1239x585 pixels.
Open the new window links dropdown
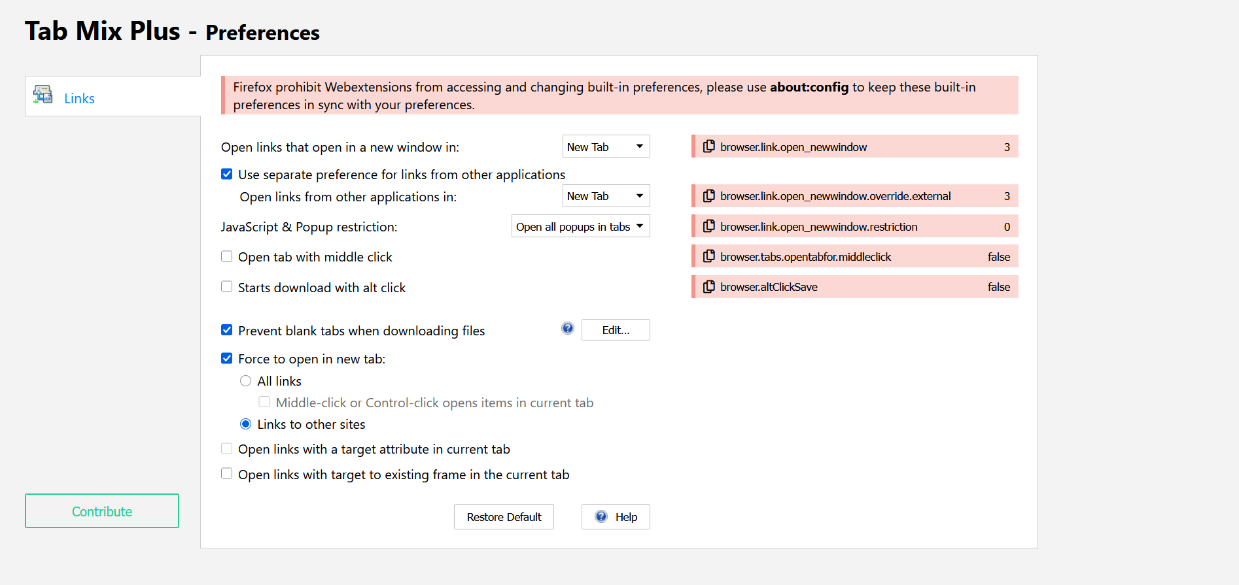tap(606, 146)
